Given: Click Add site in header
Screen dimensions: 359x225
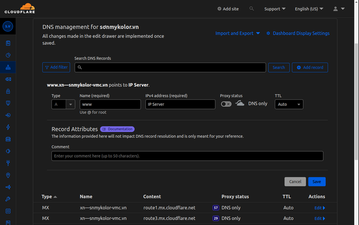Looking at the screenshot, I should click(x=228, y=9).
